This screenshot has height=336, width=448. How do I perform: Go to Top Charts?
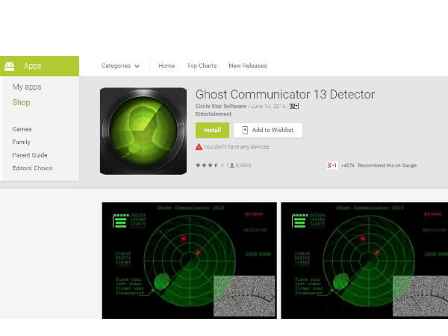(202, 66)
